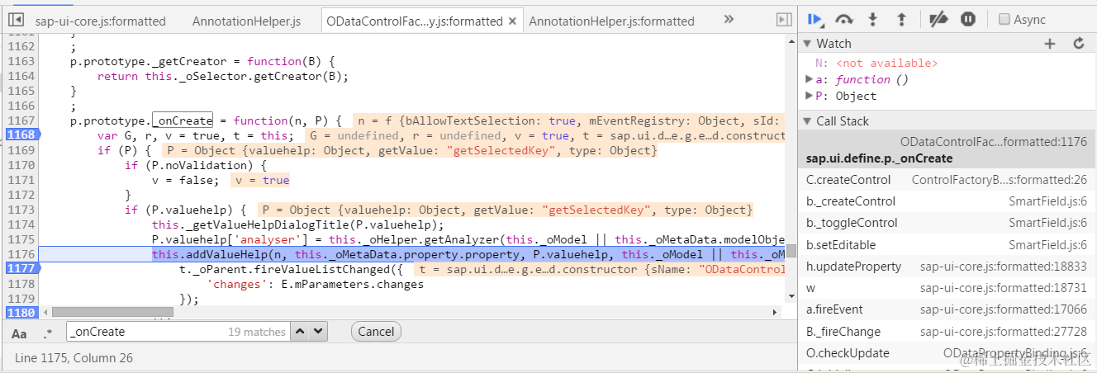Deactivate all breakpoints
Viewport: 1097px width, 373px height.
938,19
